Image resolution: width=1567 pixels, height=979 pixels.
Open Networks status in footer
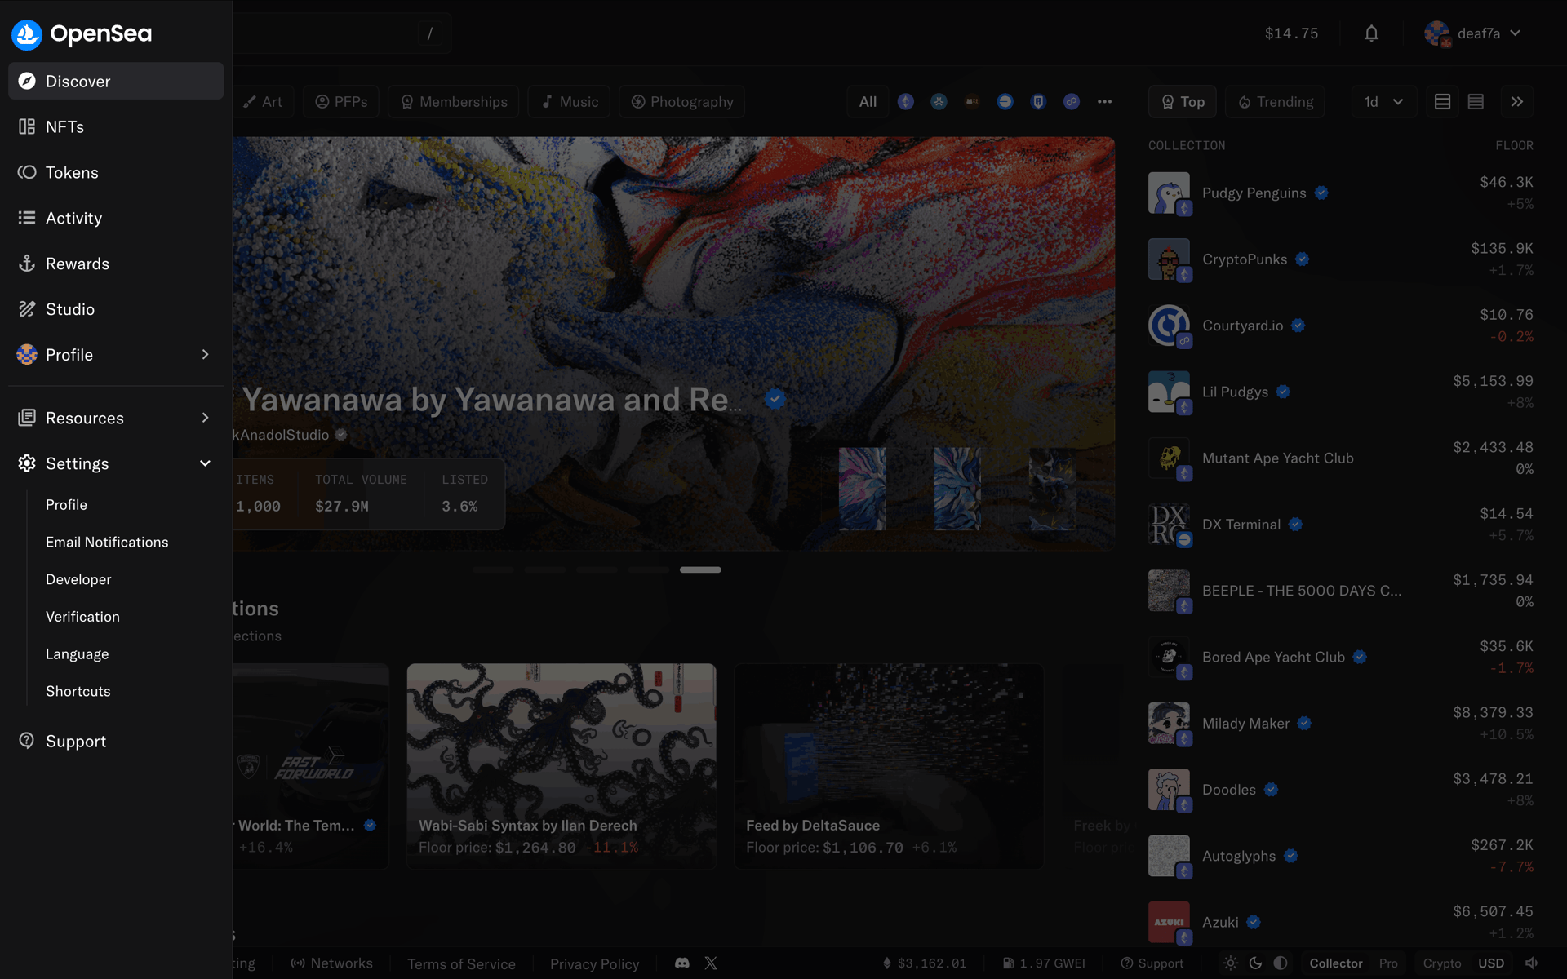pyautogui.click(x=331, y=963)
